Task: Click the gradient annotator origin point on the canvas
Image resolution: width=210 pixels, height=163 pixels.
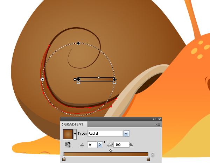Action: tap(78, 79)
